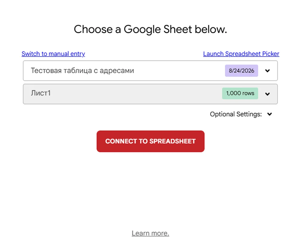The height and width of the screenshot is (251, 302).
Task: Click the Optional Settings label text
Action: click(x=236, y=114)
